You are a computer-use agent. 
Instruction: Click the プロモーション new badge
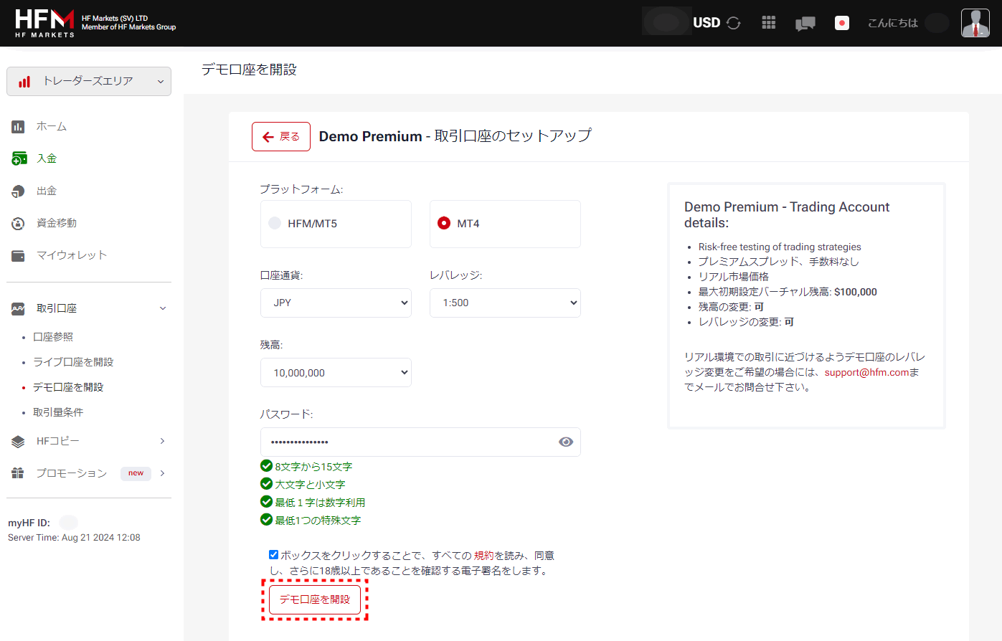click(x=136, y=473)
